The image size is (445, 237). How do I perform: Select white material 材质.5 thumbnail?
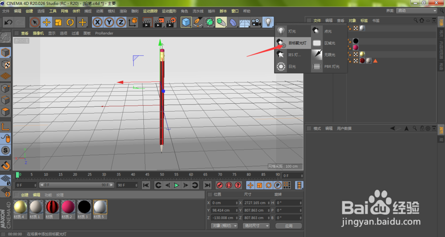(100, 209)
